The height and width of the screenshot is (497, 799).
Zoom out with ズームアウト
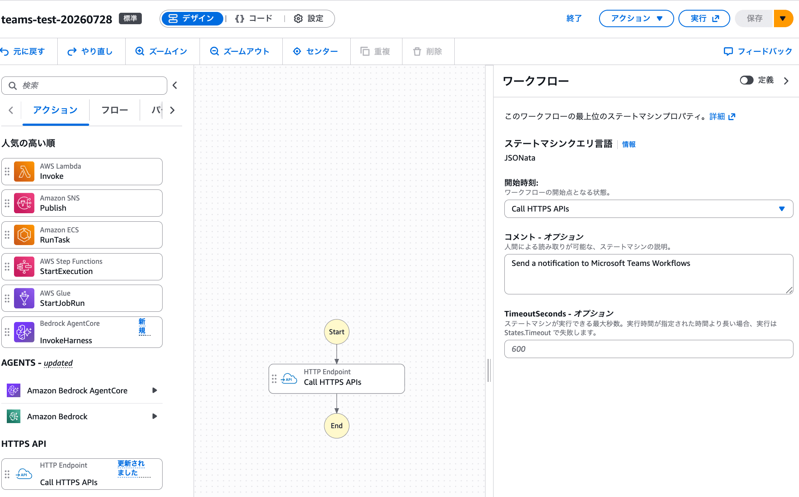(x=240, y=51)
